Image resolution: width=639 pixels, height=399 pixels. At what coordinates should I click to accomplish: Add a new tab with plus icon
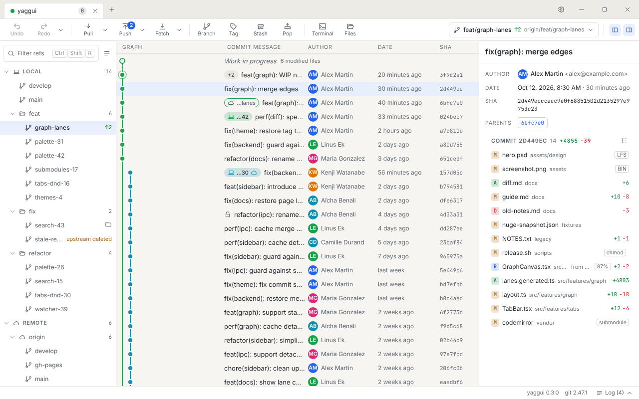coord(112,9)
